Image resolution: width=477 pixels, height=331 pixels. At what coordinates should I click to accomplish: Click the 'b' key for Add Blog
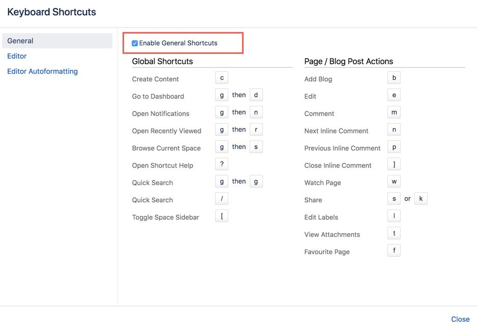(394, 78)
